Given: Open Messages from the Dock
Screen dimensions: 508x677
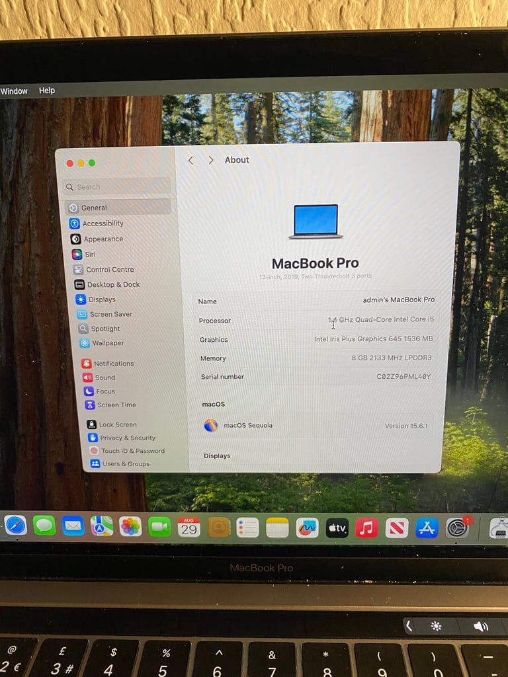Looking at the screenshot, I should tap(44, 526).
